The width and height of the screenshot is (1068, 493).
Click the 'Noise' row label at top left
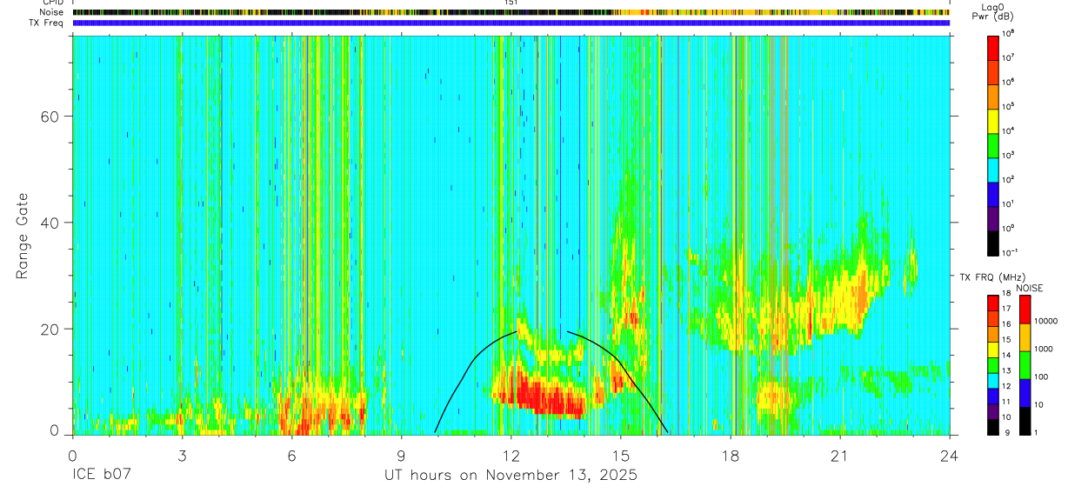51,12
